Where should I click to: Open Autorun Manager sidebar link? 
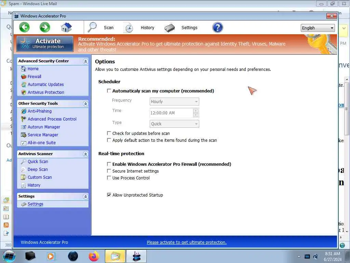[44, 127]
